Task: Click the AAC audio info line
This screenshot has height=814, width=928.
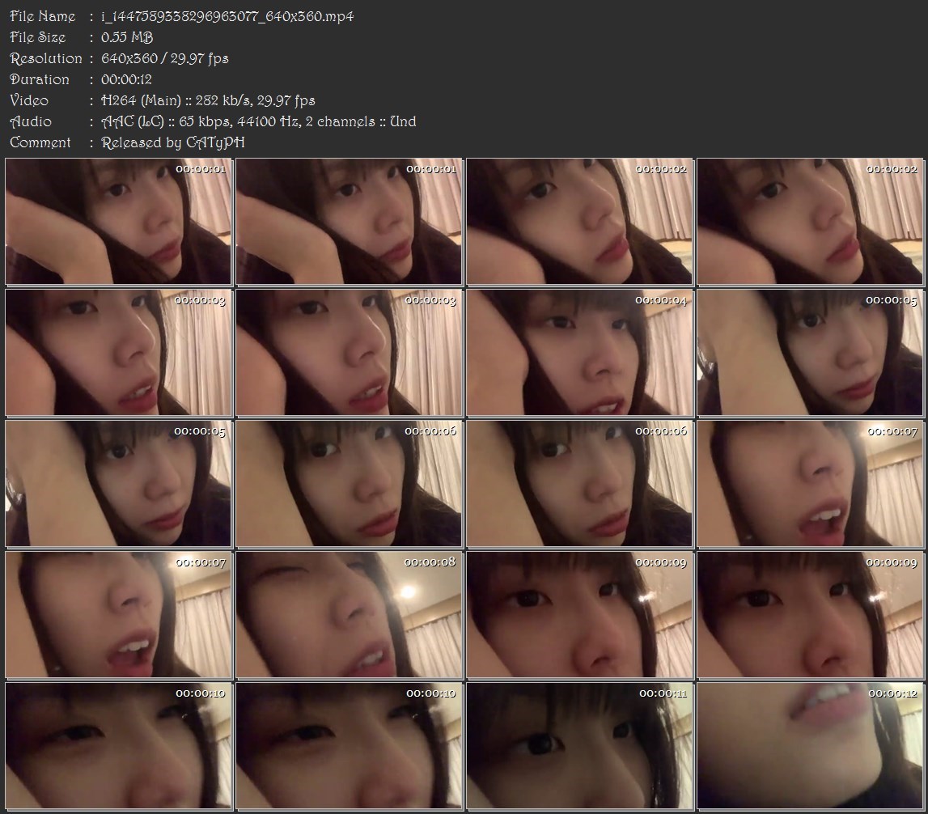Action: point(258,121)
